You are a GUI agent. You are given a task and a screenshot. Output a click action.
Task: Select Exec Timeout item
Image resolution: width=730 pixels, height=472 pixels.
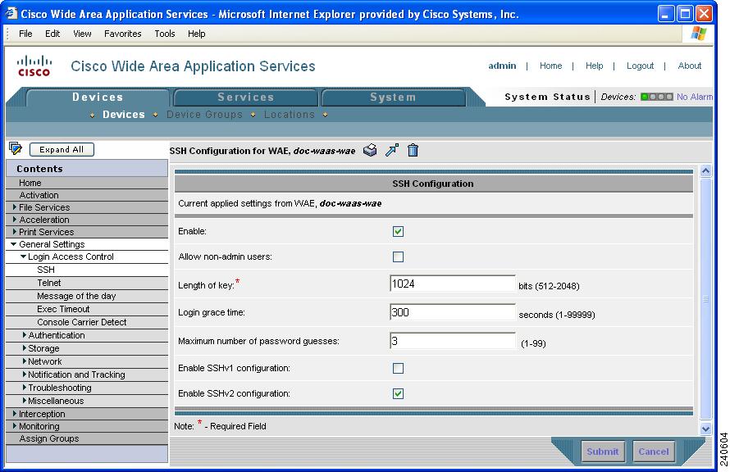click(63, 309)
